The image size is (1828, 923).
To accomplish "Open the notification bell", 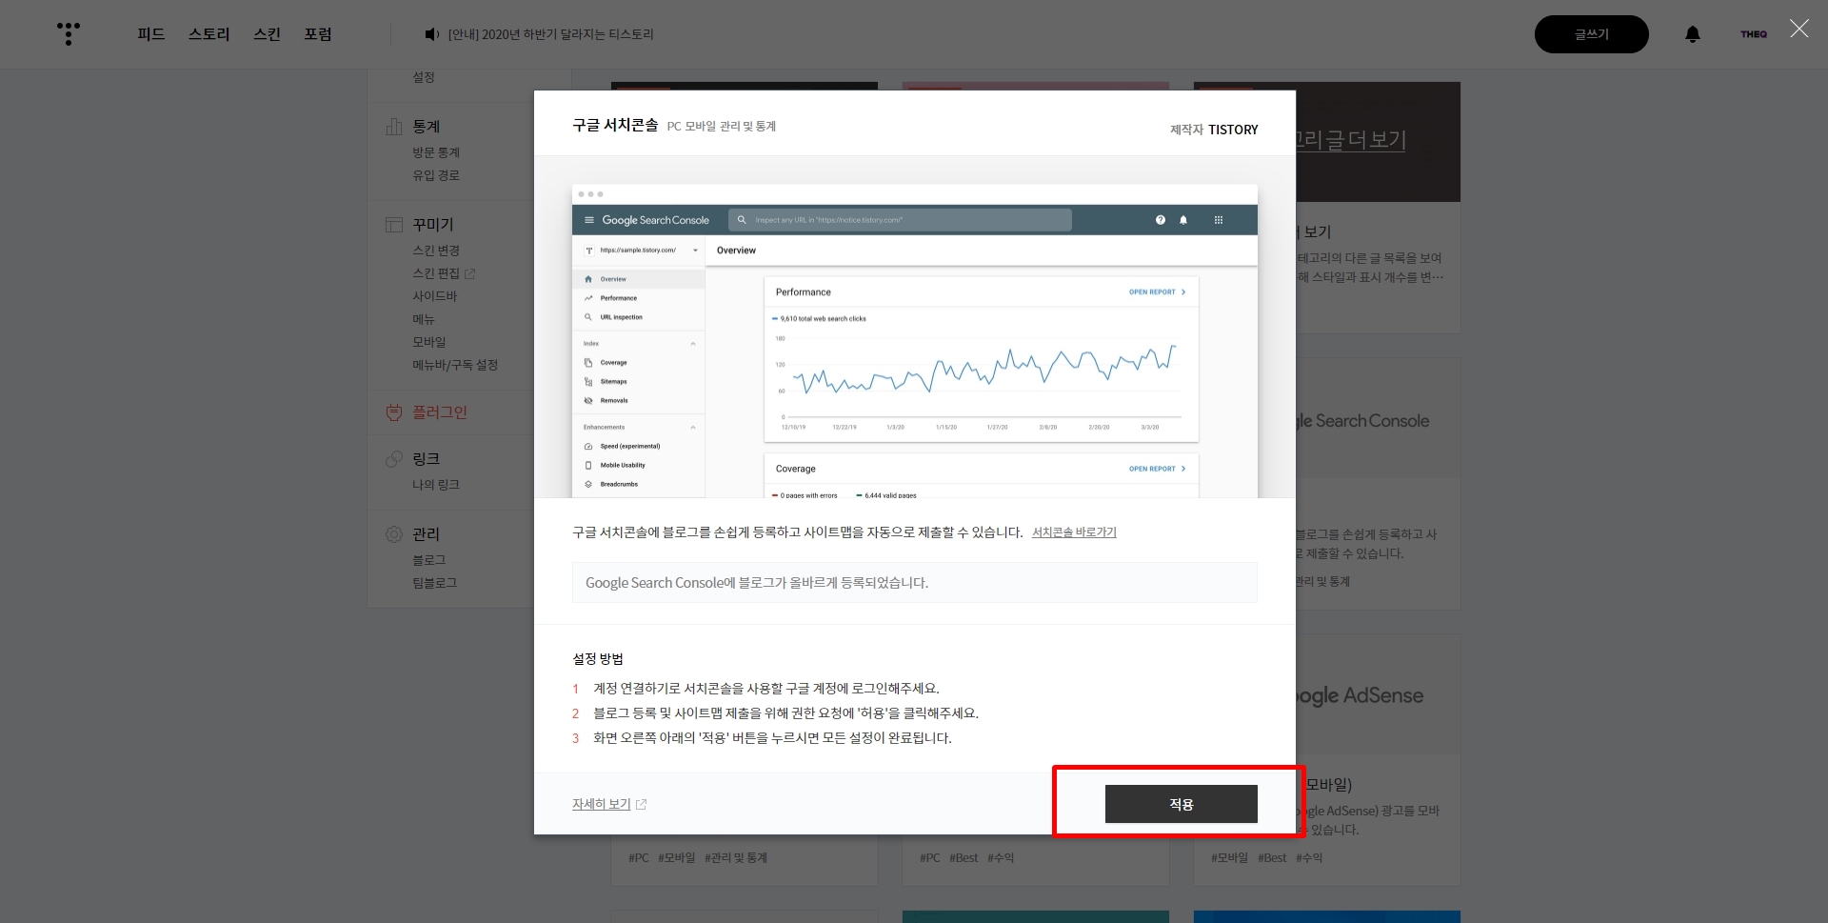I will coord(1693,34).
